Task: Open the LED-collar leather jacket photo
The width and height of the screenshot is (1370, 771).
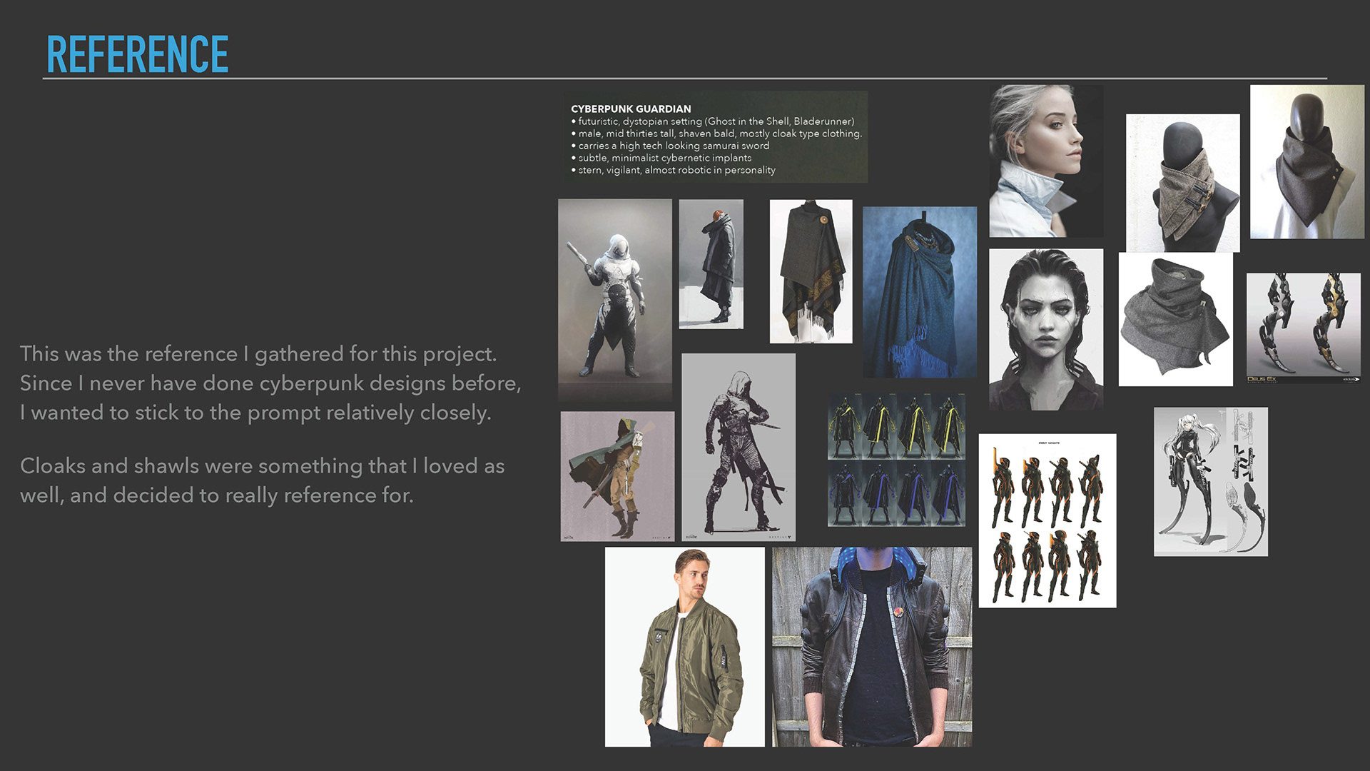Action: click(x=872, y=647)
